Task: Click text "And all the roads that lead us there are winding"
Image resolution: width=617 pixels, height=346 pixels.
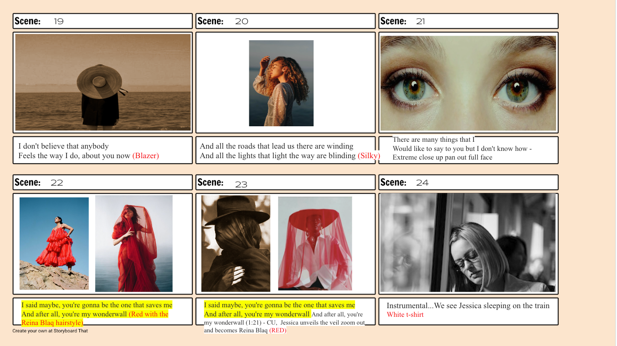Action: pos(277,146)
